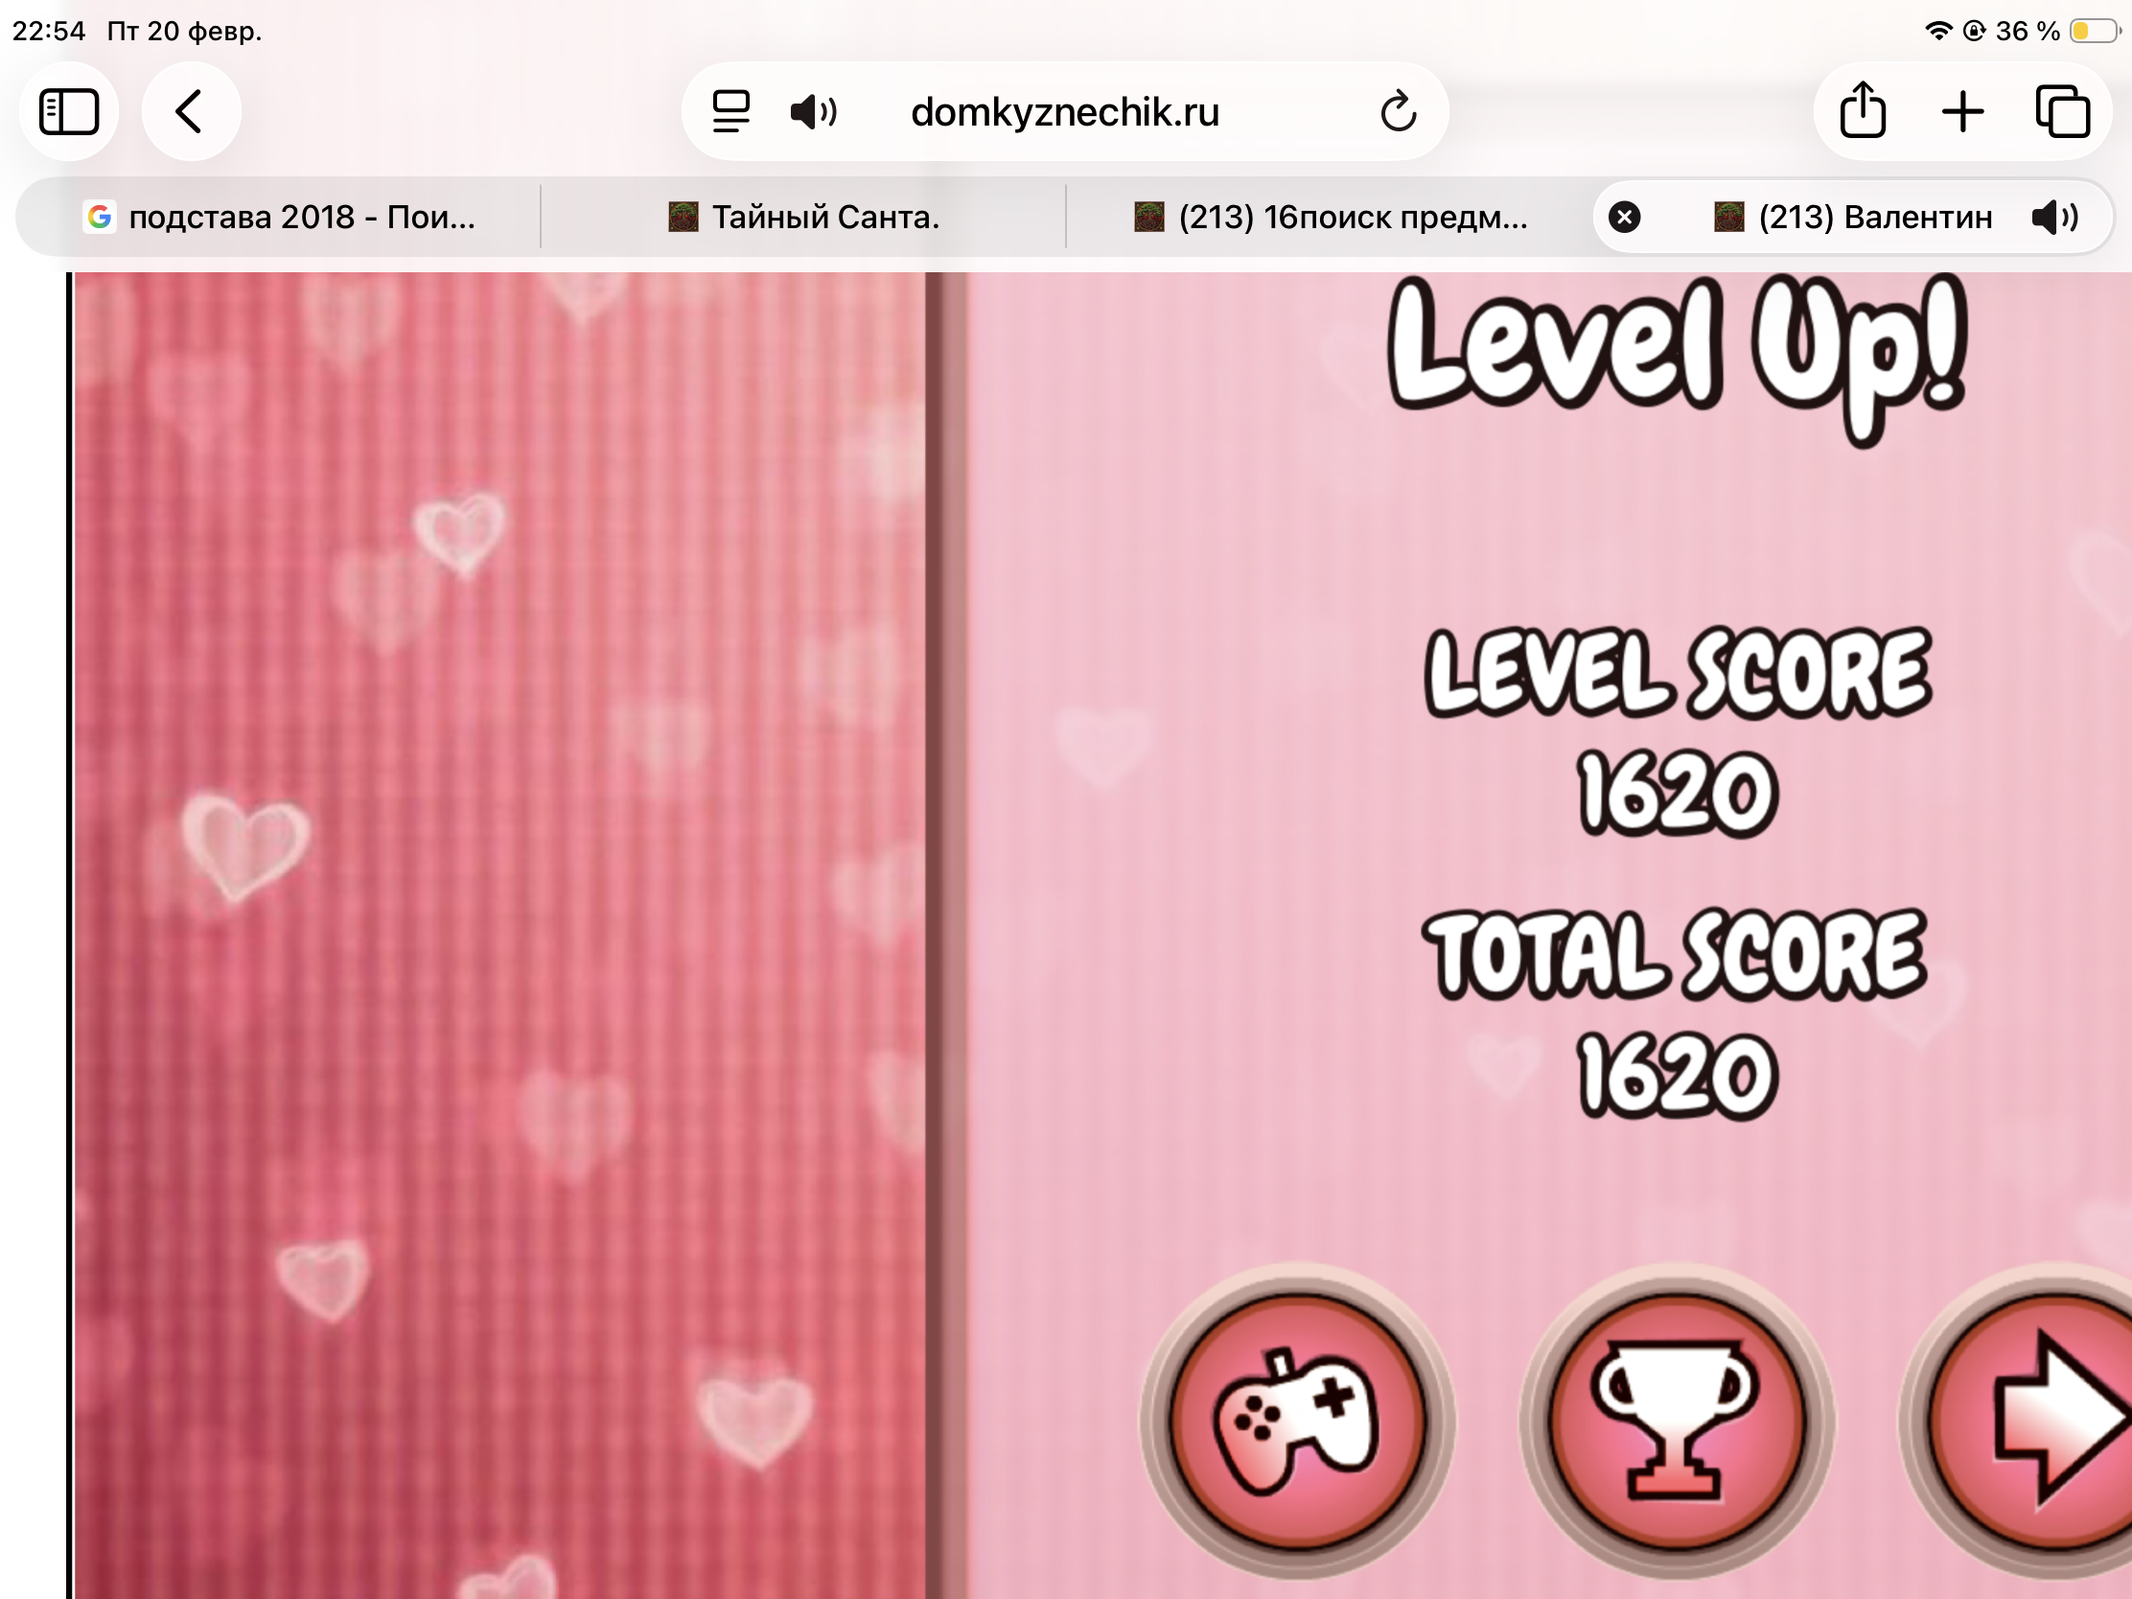Show the tab overview grid
Screen dimensions: 2132x1599
[2063, 112]
